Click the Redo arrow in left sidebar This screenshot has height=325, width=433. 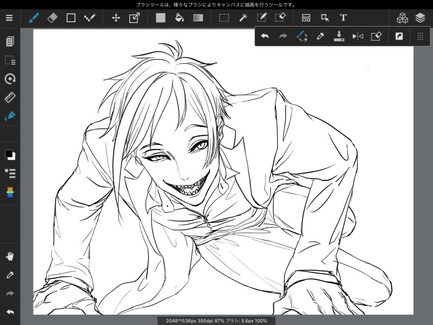point(10,294)
